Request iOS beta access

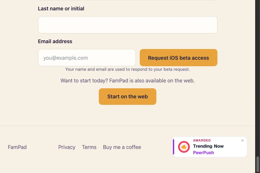(178, 57)
